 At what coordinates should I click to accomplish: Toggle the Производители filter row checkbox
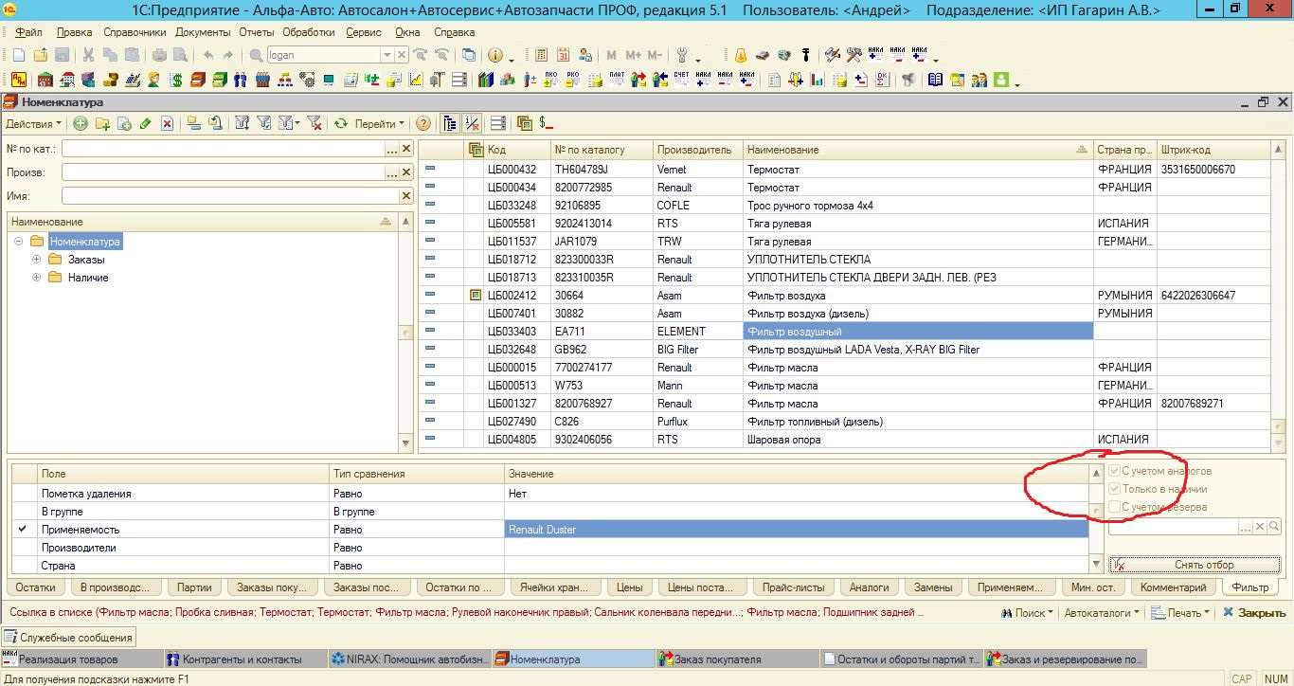click(x=23, y=548)
